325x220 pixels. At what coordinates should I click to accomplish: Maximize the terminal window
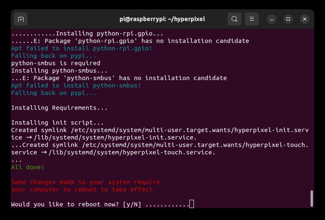click(x=288, y=19)
